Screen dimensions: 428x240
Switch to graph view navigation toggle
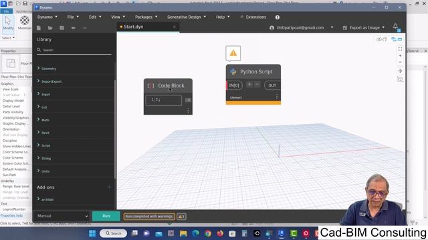pos(397,39)
